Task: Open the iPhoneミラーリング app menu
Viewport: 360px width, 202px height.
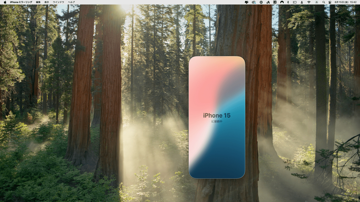Action: tap(21, 2)
